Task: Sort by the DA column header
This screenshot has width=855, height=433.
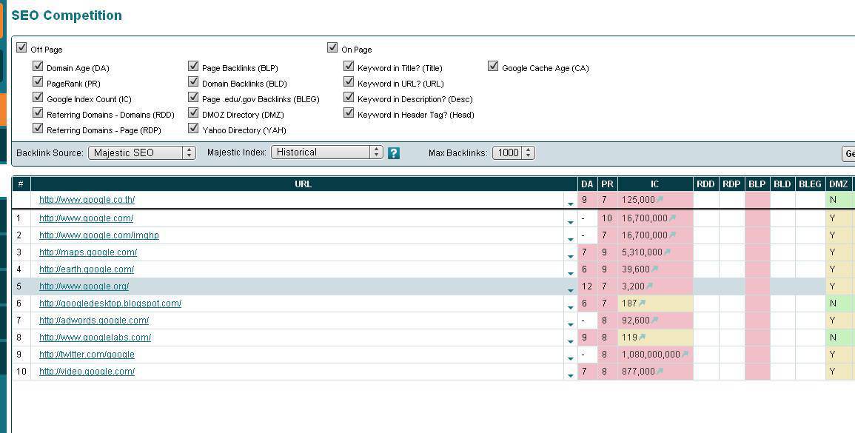Action: point(587,184)
